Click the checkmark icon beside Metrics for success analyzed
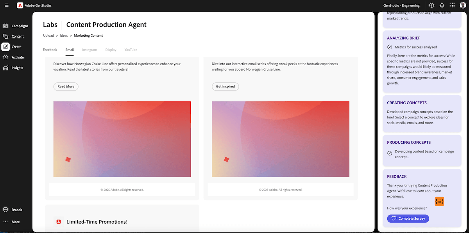The width and height of the screenshot is (469, 233). 390,47
